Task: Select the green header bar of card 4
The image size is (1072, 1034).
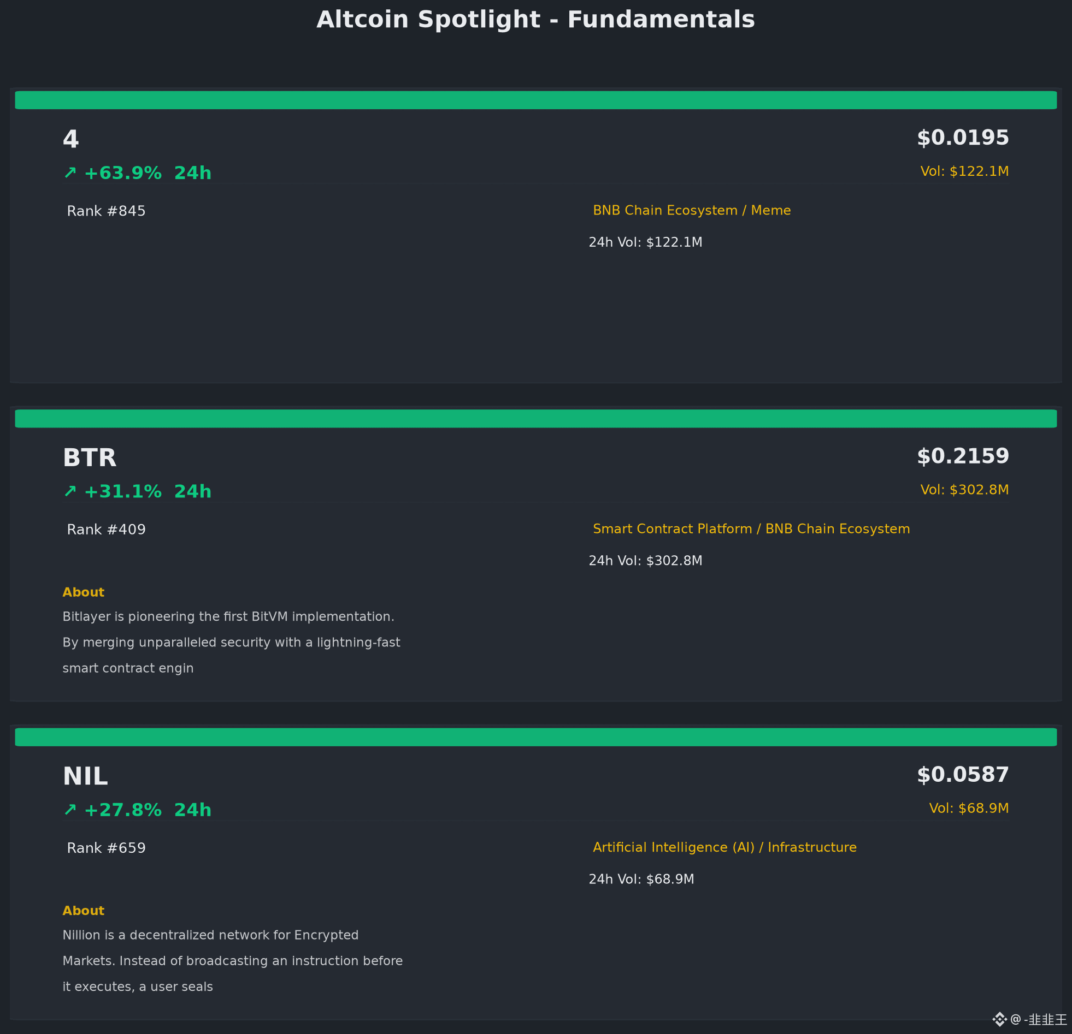Action: tap(535, 100)
